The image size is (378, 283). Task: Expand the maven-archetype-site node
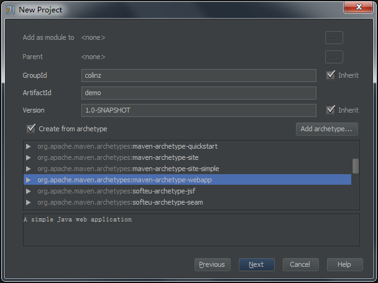point(29,158)
